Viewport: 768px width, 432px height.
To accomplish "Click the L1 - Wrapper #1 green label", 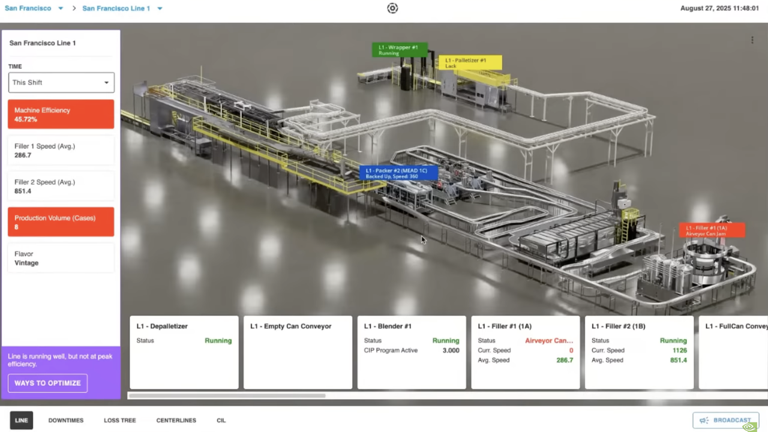I will 400,50.
